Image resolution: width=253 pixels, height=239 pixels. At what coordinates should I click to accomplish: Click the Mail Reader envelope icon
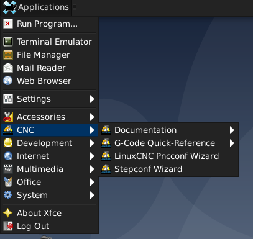click(8, 68)
